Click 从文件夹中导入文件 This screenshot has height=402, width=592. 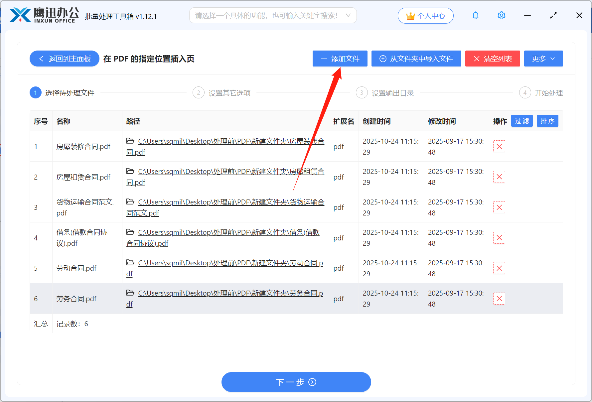click(x=416, y=59)
